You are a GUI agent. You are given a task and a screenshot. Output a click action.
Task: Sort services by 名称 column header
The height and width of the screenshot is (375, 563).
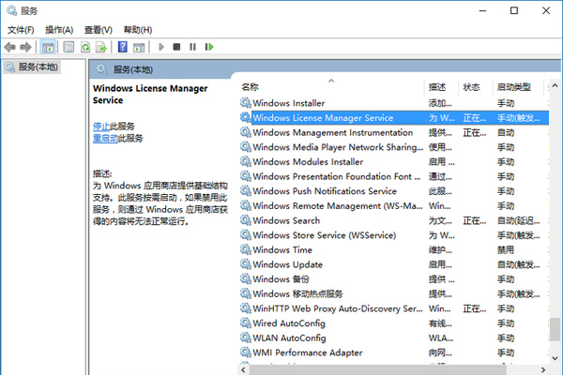(328, 86)
